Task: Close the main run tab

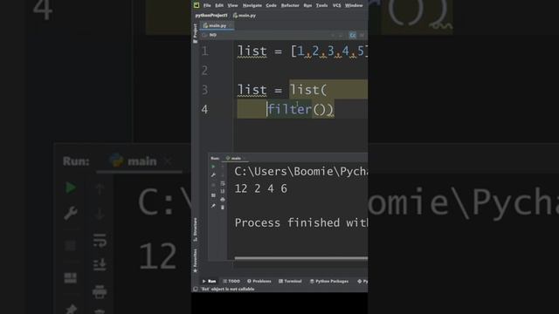Action: point(245,158)
